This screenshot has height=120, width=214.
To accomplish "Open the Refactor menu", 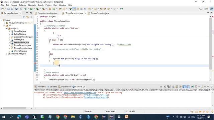I will tap(23, 5).
